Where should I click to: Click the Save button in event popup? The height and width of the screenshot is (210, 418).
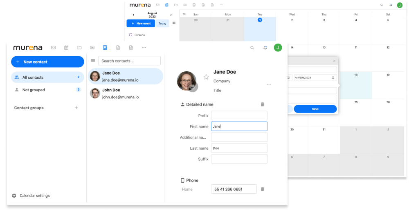pyautogui.click(x=315, y=109)
